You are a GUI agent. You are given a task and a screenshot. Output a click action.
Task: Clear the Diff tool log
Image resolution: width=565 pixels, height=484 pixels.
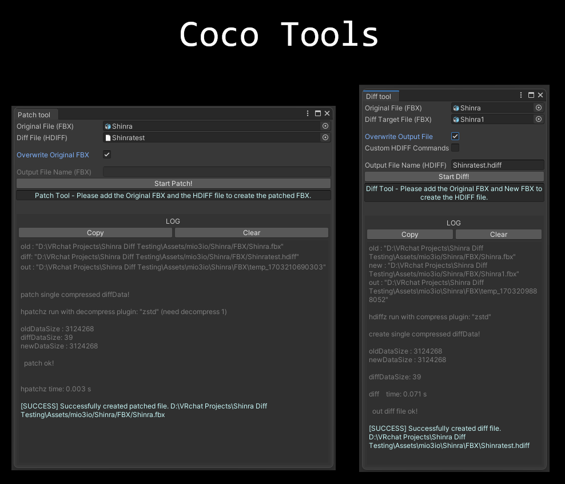click(x=498, y=234)
